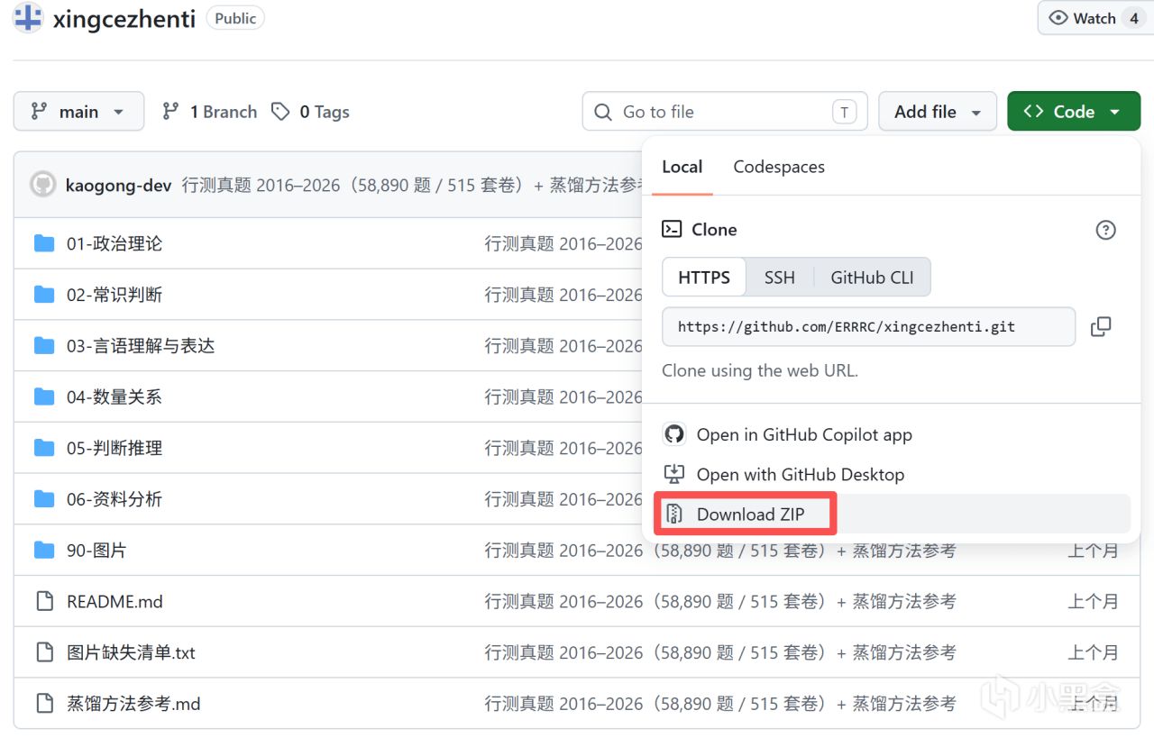
Task: Click the Watch button
Action: (x=1095, y=18)
